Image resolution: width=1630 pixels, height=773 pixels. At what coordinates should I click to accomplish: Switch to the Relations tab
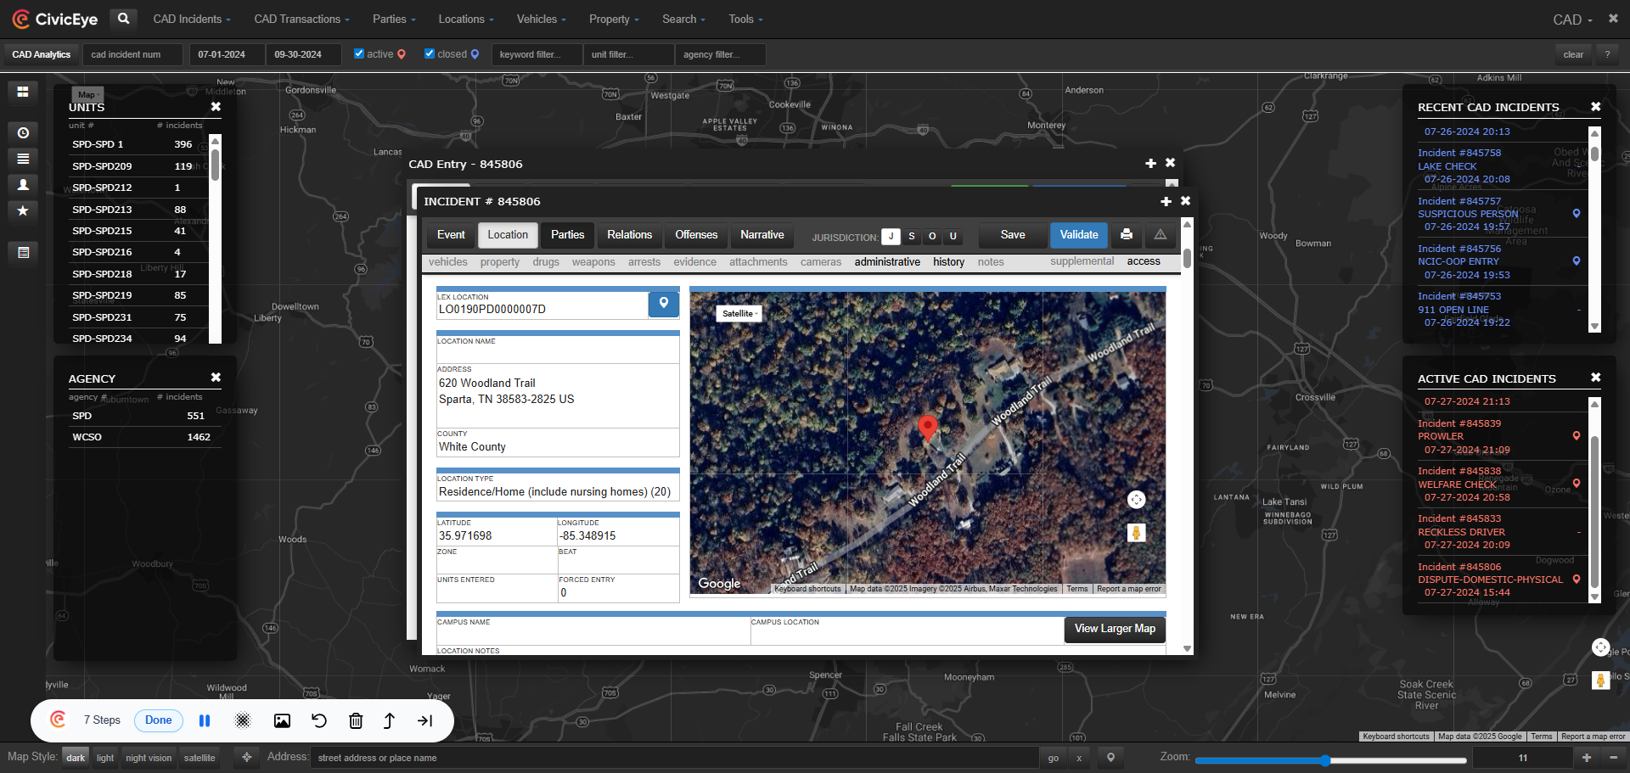[629, 235]
